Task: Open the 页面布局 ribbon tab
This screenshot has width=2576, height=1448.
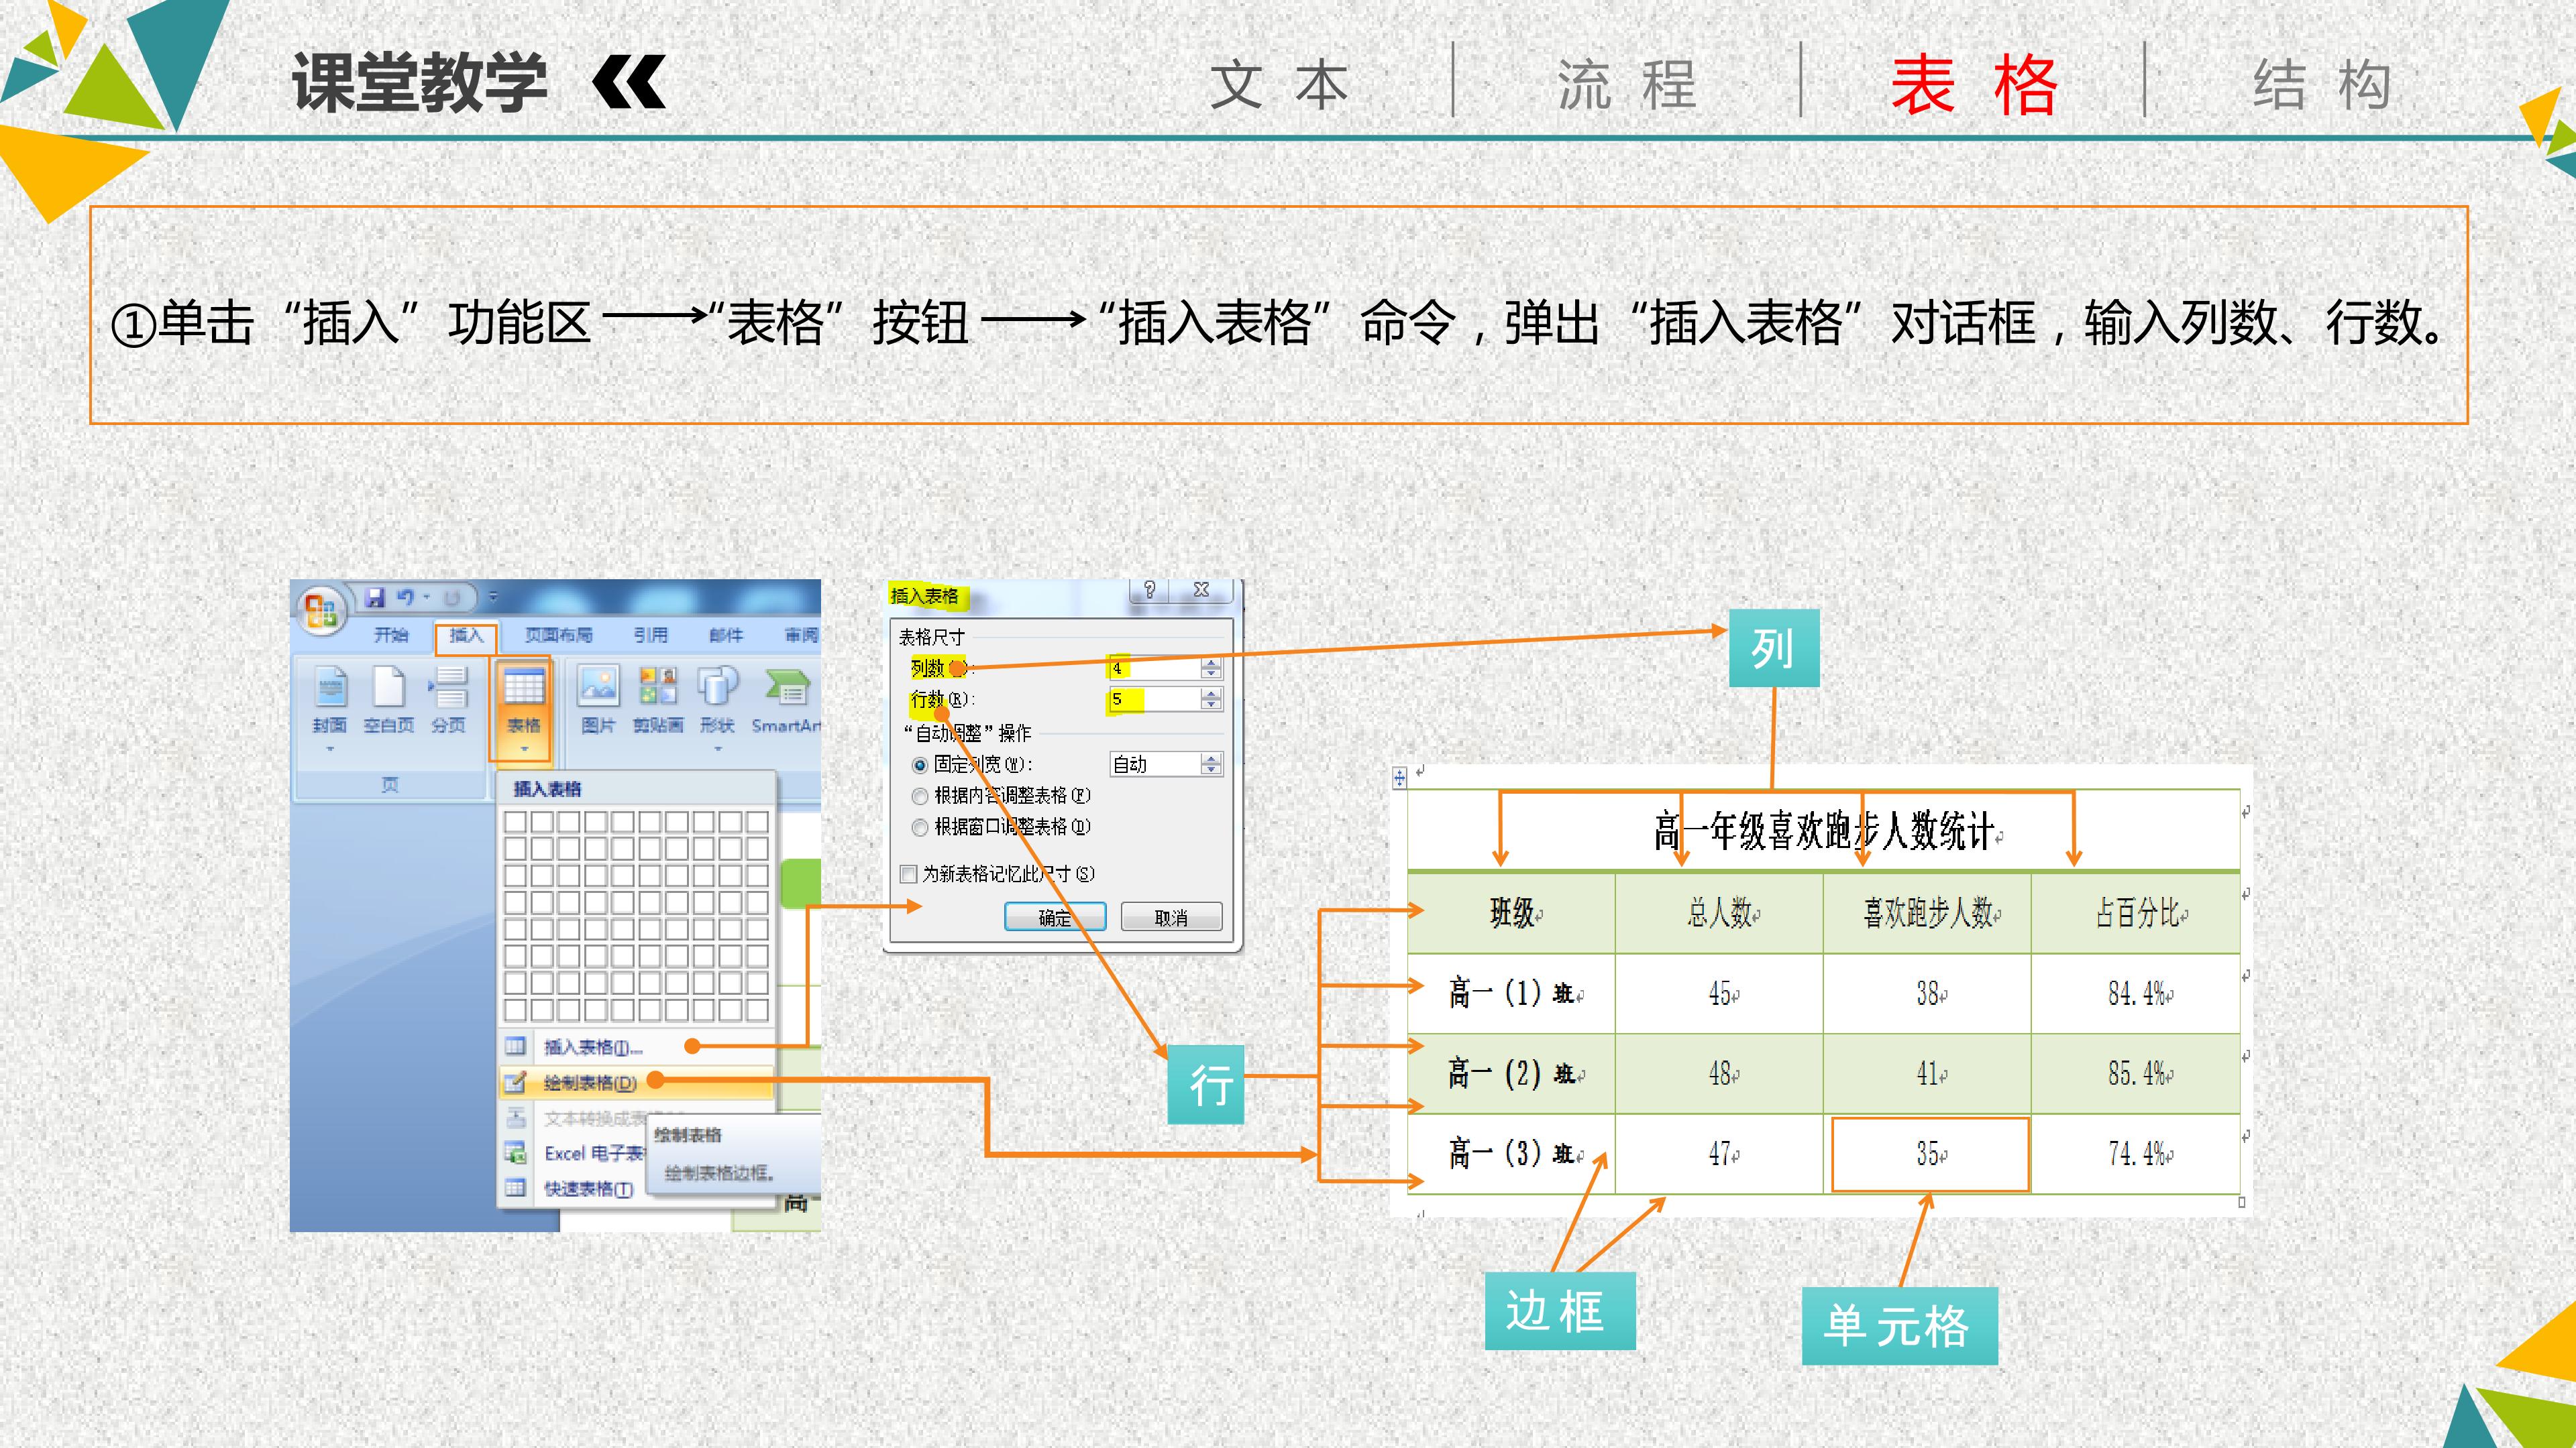Action: point(559,635)
